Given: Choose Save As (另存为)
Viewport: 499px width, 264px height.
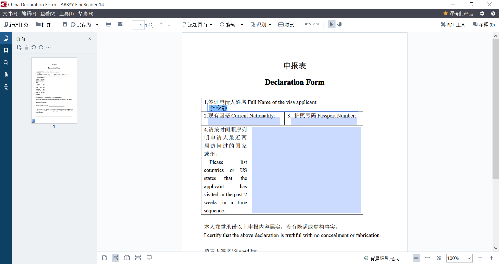Looking at the screenshot, I should 81,25.
